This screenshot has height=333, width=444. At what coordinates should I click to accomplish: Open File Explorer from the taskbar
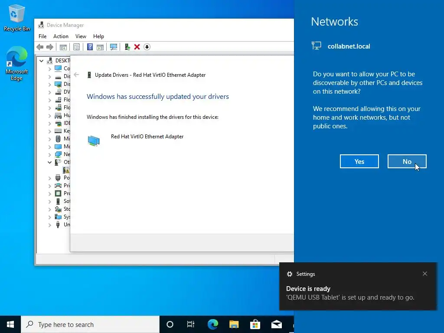[234, 324]
